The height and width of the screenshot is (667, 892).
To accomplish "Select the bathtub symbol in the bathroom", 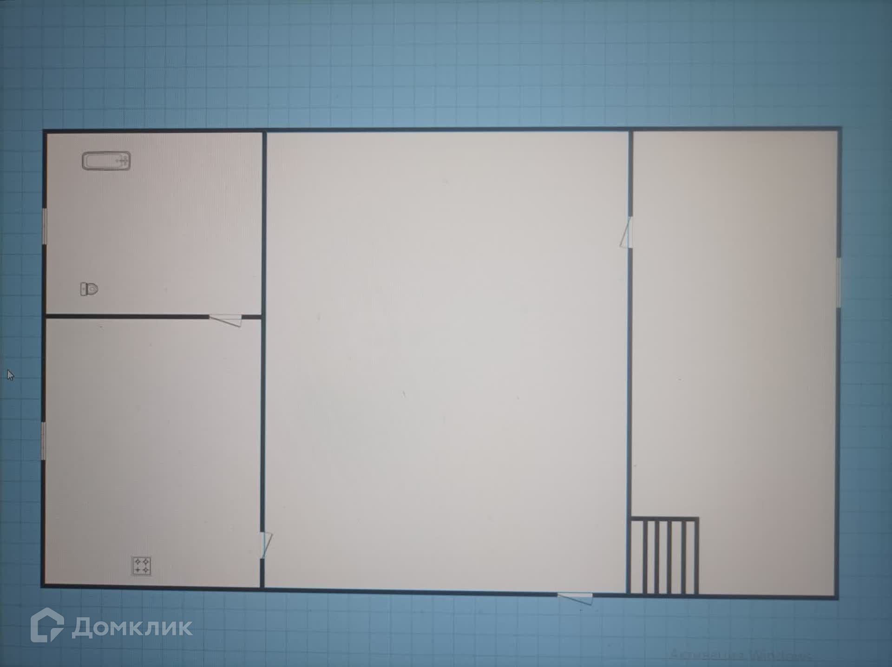I will (106, 161).
